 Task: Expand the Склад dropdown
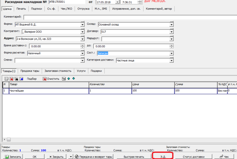click(x=171, y=25)
